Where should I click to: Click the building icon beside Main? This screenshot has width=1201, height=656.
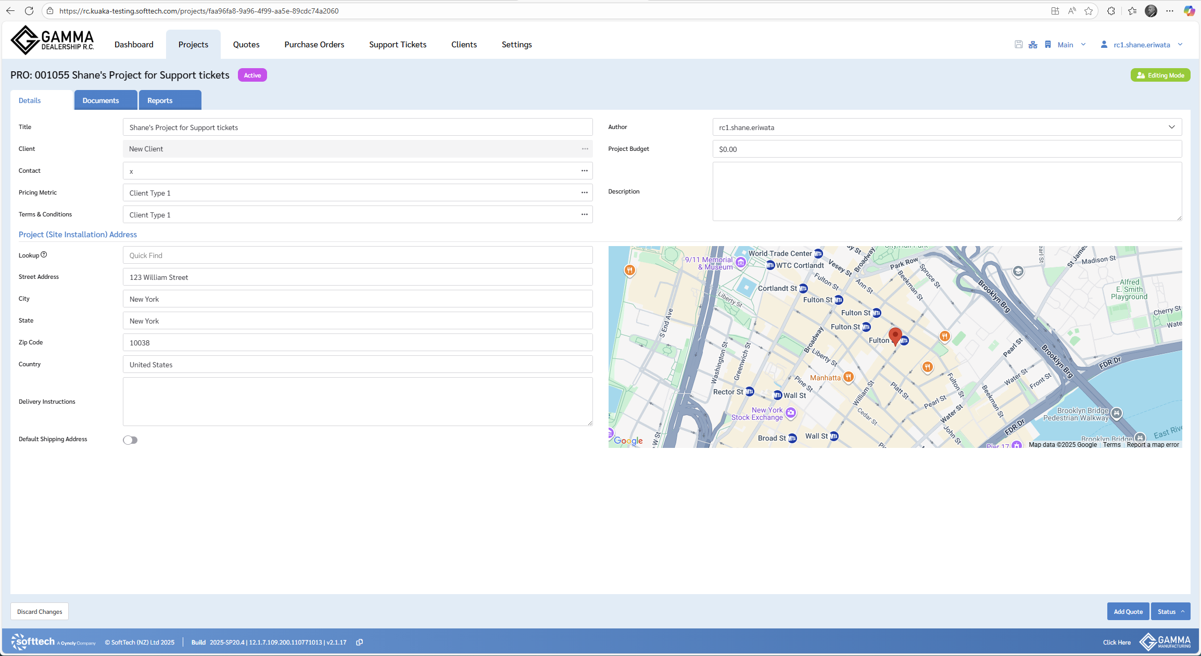pyautogui.click(x=1047, y=45)
